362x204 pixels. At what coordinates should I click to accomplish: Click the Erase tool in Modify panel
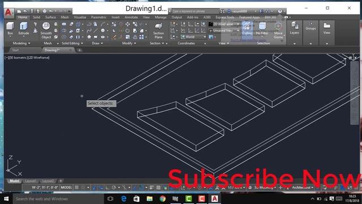[114, 37]
